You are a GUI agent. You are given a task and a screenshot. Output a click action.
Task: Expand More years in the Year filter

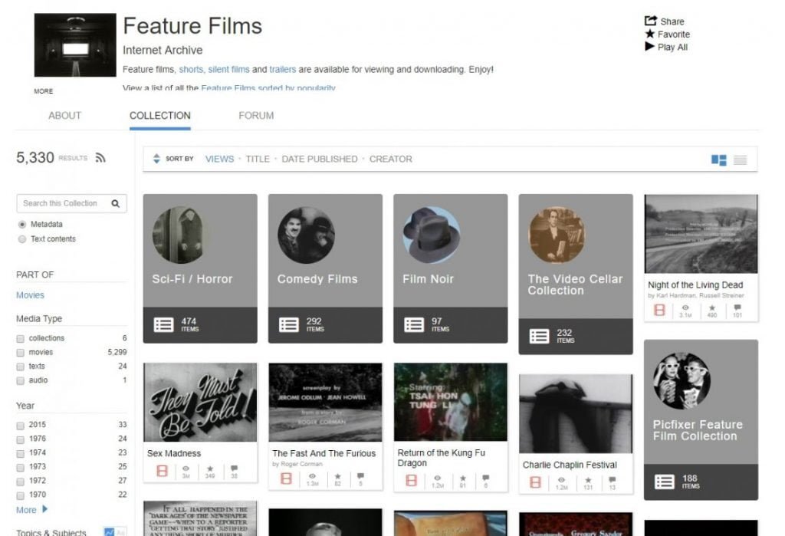31,509
